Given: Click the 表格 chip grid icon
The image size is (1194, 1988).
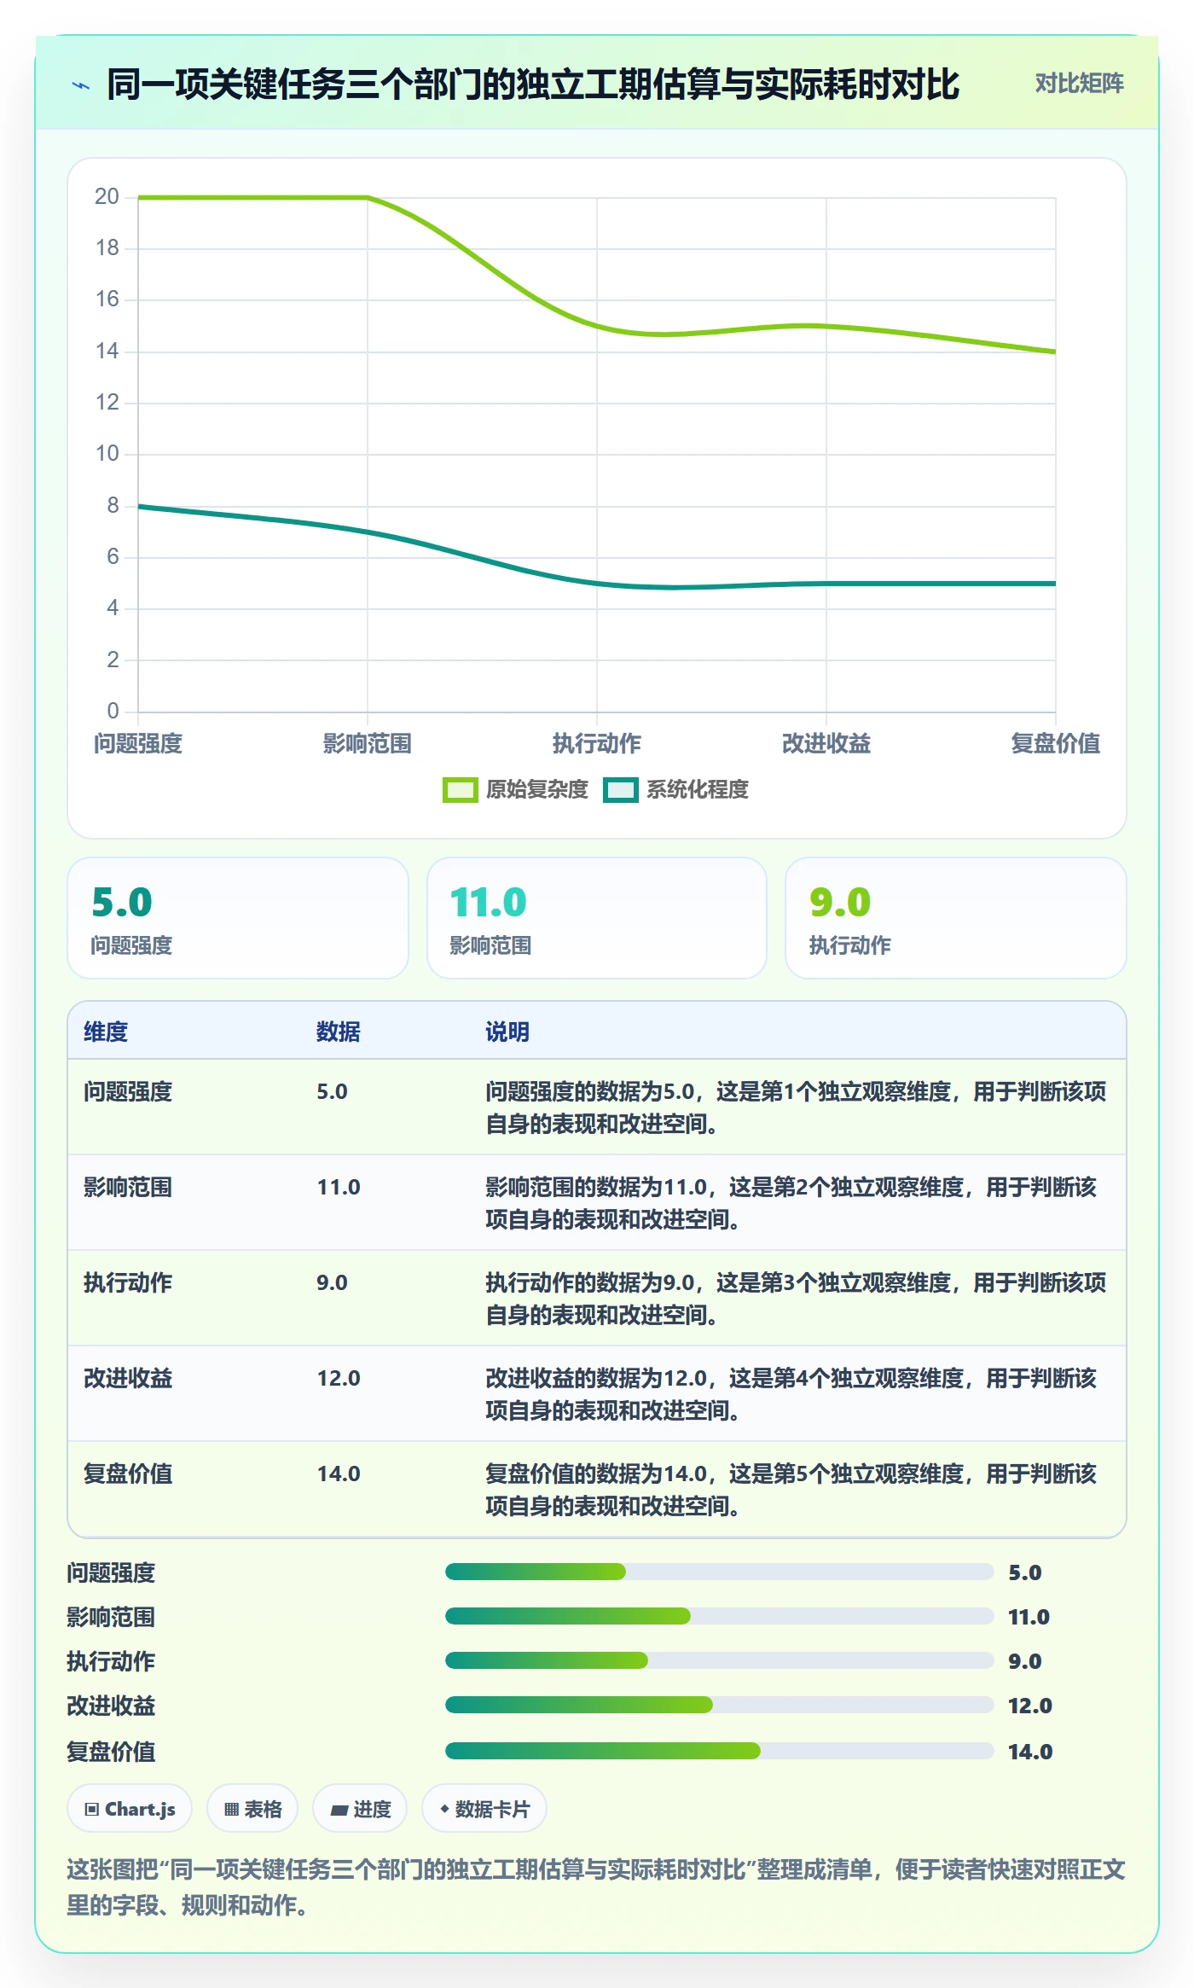Looking at the screenshot, I should 231,1810.
